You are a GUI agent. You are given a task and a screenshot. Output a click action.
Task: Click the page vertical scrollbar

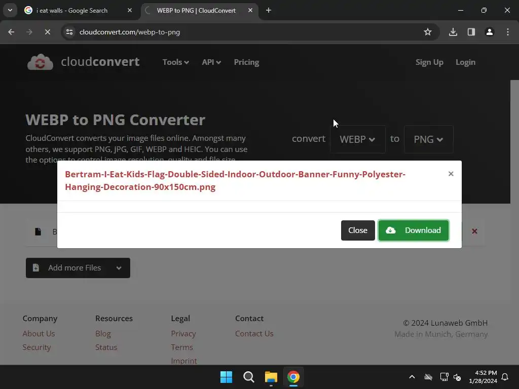pyautogui.click(x=514, y=222)
